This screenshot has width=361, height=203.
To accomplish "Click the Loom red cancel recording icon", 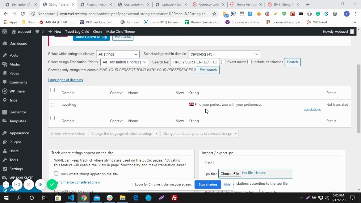I will [x=28, y=184].
